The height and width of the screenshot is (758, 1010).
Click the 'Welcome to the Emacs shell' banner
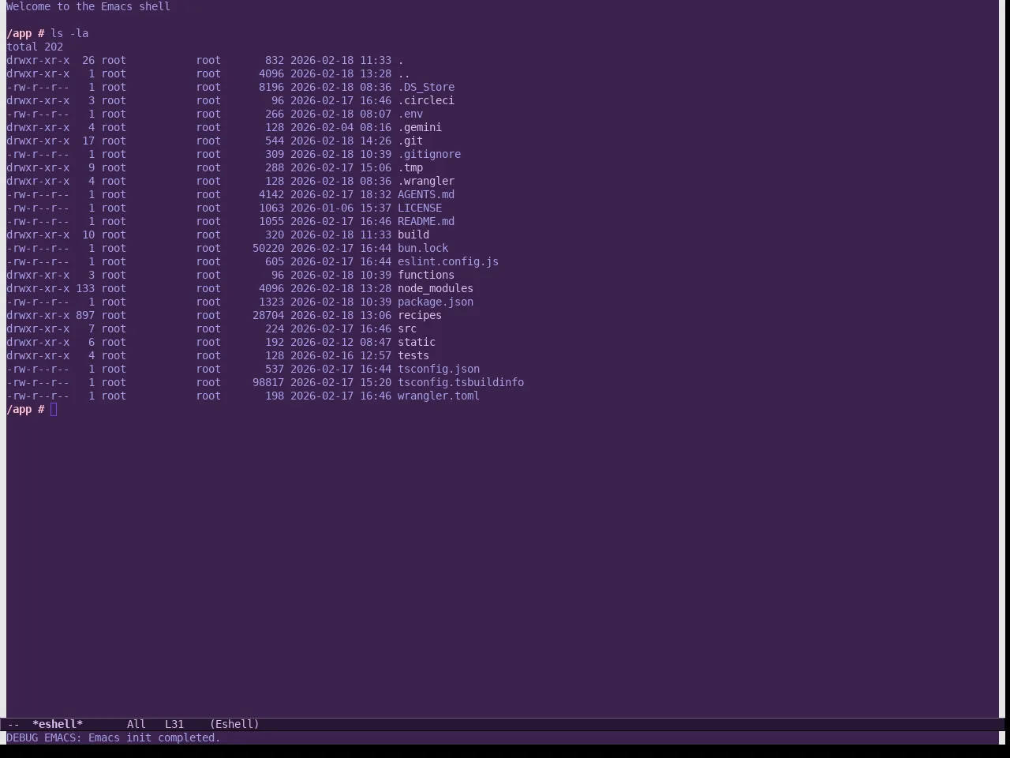point(88,6)
